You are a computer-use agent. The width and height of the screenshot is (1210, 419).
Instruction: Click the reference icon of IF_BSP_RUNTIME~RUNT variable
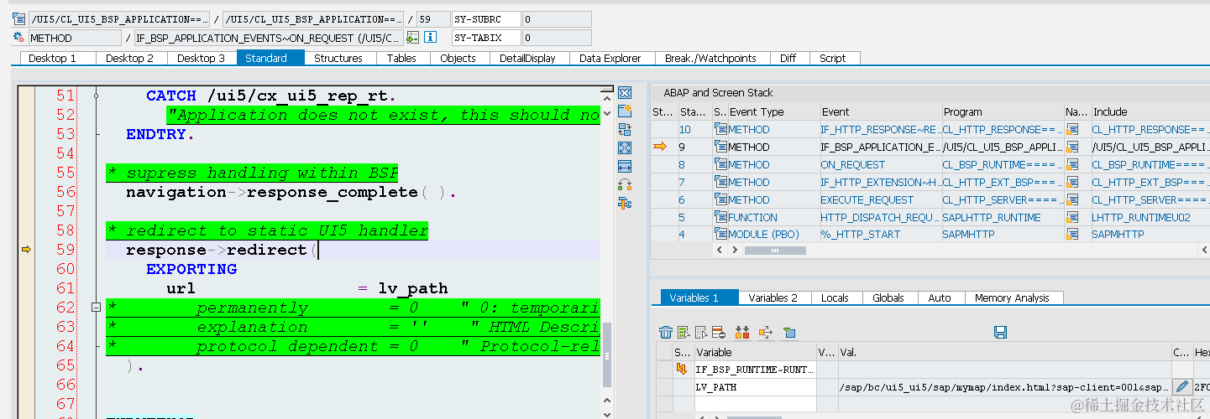pyautogui.click(x=681, y=369)
